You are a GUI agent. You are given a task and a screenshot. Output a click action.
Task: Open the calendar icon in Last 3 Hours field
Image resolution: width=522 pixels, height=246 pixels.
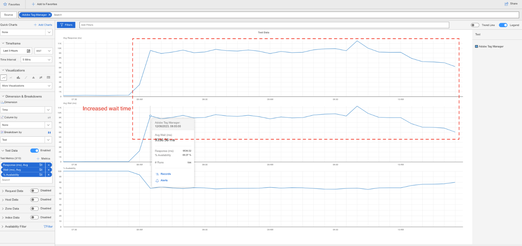tap(26, 51)
